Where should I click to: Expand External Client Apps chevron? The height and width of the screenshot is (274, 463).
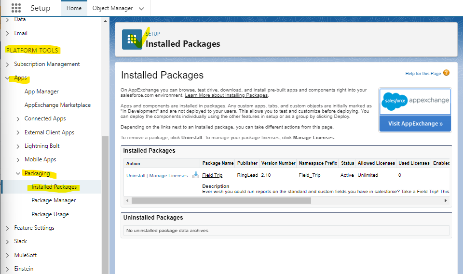[x=18, y=133]
